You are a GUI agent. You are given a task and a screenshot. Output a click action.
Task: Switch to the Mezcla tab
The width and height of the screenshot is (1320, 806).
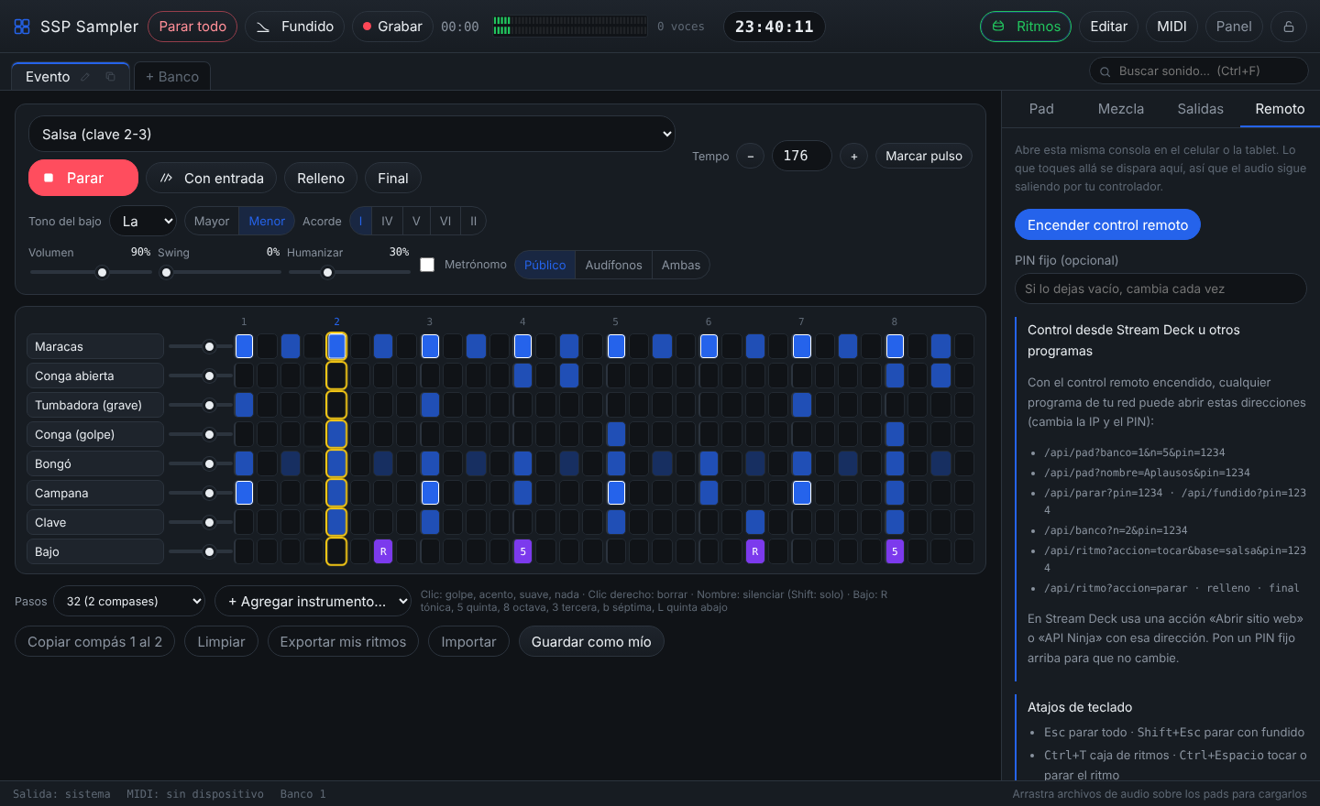[1121, 109]
